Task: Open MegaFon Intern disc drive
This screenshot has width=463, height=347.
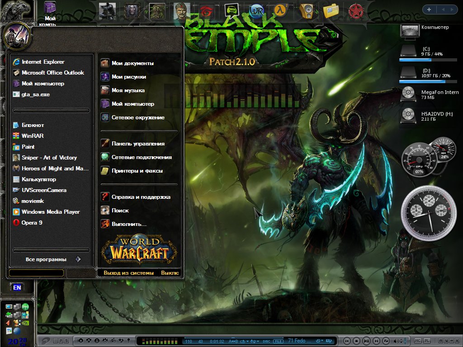Action: [430, 95]
